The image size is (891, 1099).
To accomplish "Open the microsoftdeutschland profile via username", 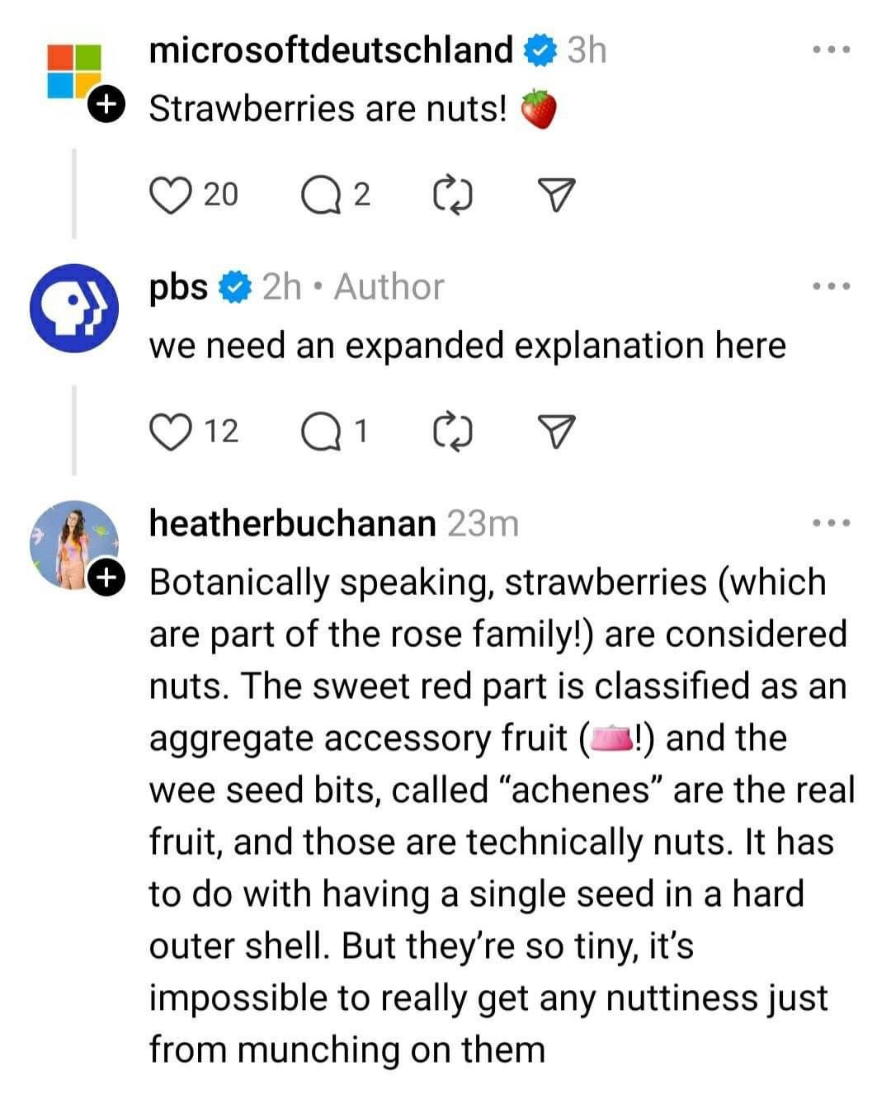I will [331, 50].
